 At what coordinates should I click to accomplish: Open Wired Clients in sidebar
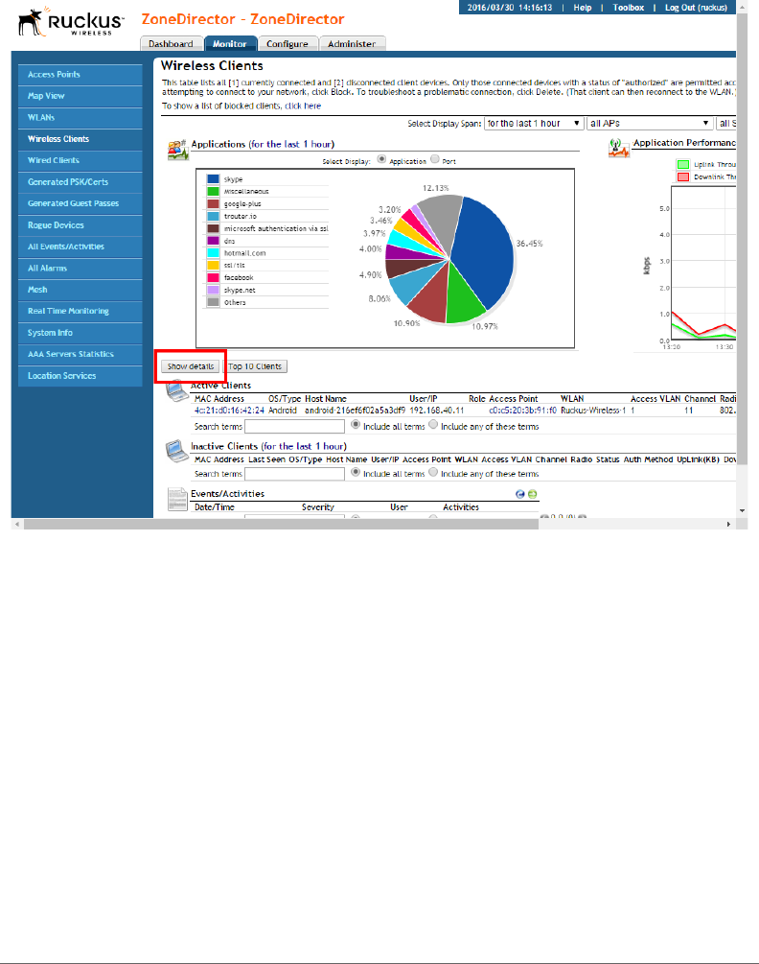point(80,160)
